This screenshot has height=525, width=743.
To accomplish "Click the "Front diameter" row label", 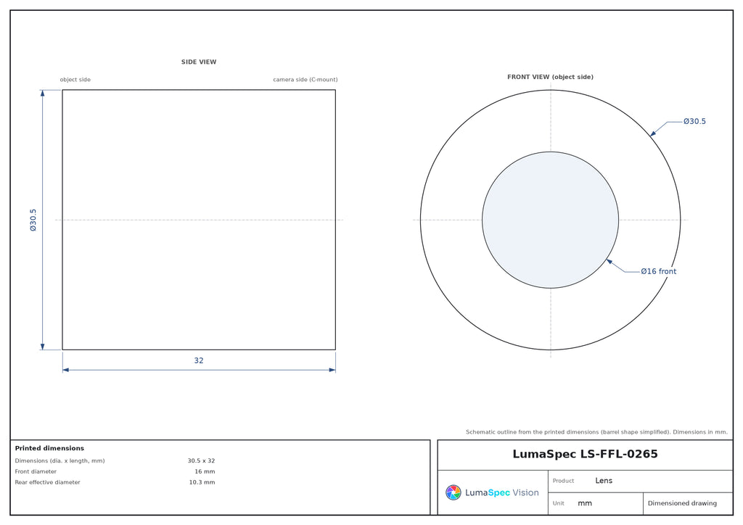I will [36, 471].
